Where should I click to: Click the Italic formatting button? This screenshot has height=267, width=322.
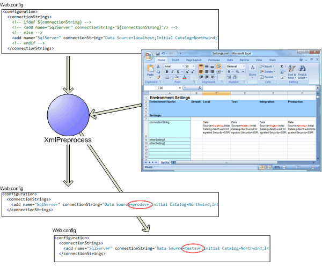click(x=172, y=71)
